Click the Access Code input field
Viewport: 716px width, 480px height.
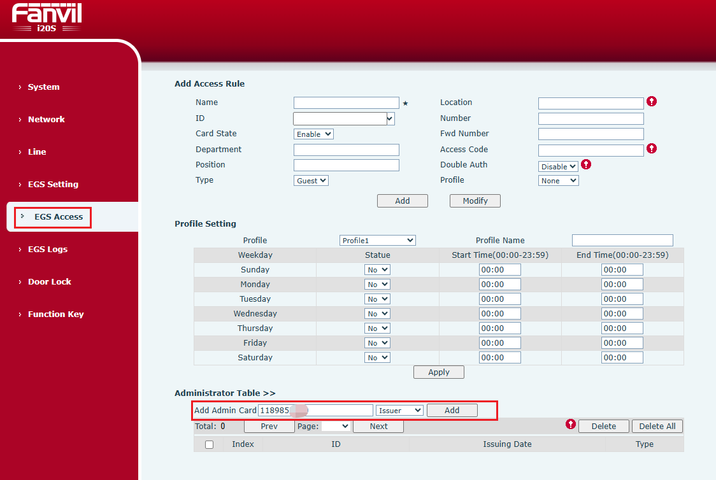coord(591,150)
